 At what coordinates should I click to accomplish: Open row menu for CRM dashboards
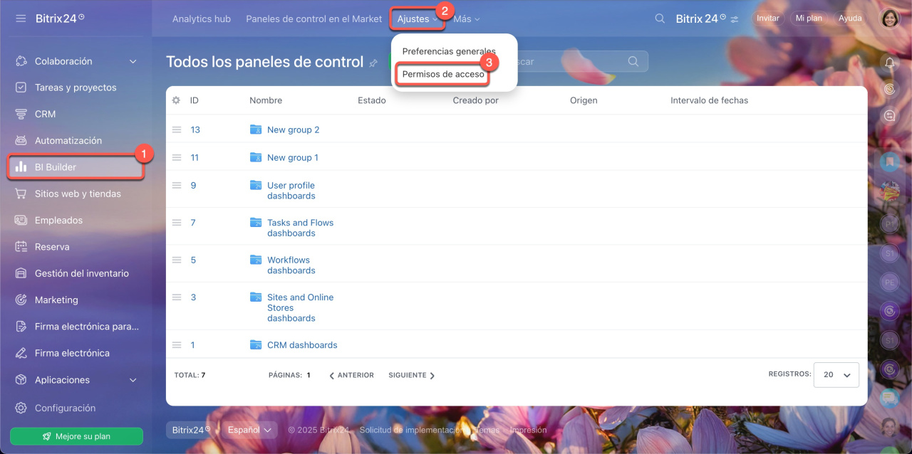(x=177, y=345)
